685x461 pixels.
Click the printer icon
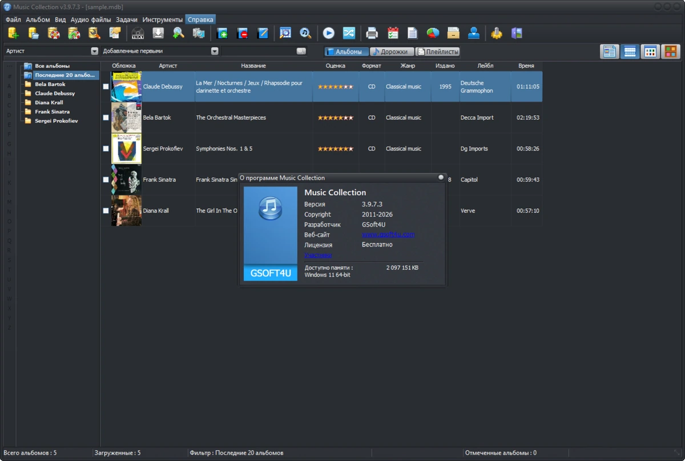(372, 33)
